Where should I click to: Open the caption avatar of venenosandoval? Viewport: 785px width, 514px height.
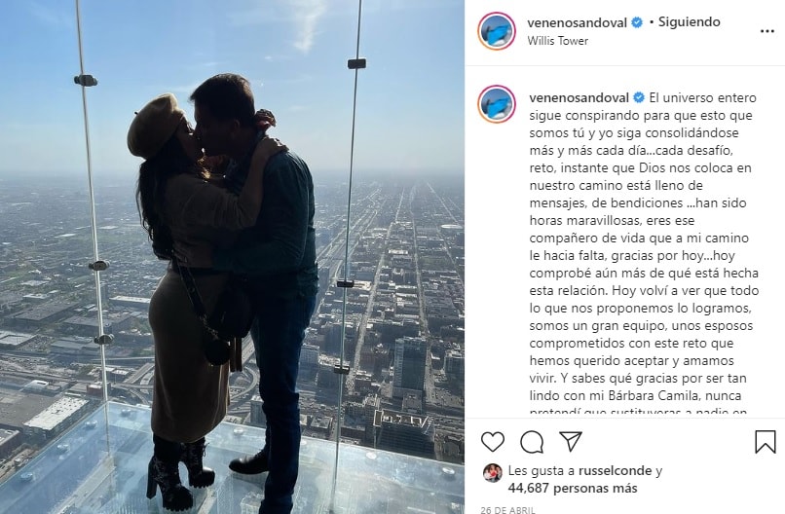(x=496, y=104)
